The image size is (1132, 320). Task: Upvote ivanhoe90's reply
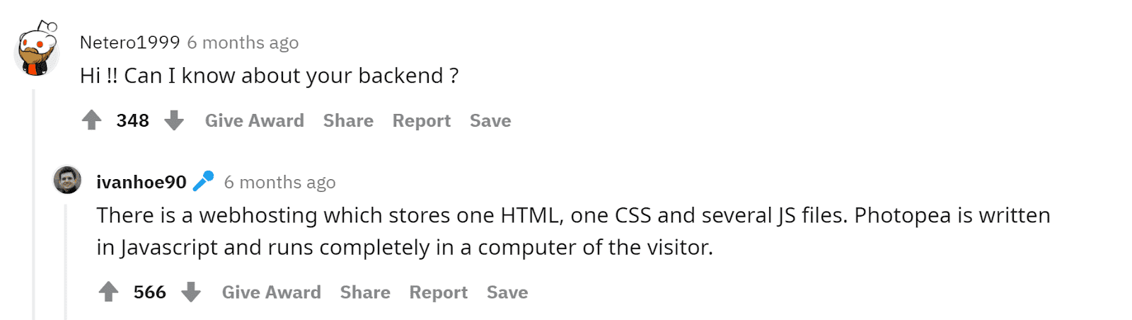click(108, 292)
